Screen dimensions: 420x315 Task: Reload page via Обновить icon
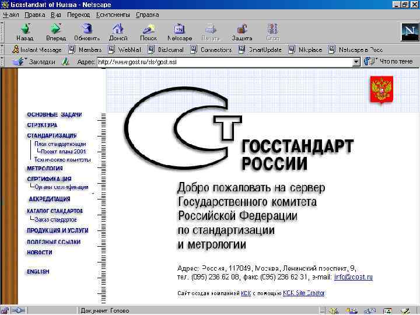(87, 32)
